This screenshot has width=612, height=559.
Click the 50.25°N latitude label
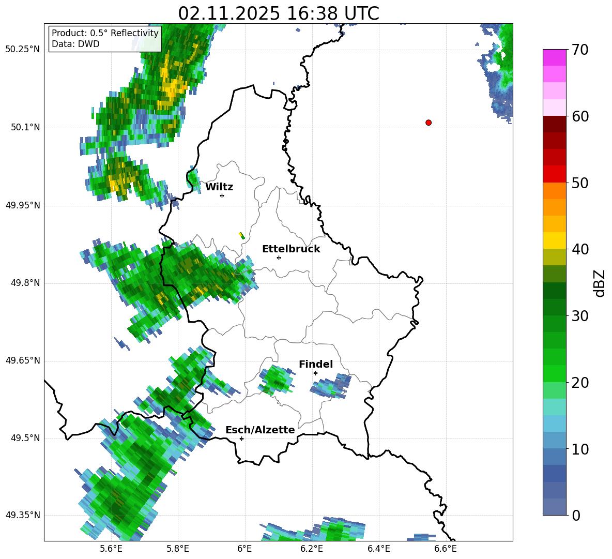23,50
